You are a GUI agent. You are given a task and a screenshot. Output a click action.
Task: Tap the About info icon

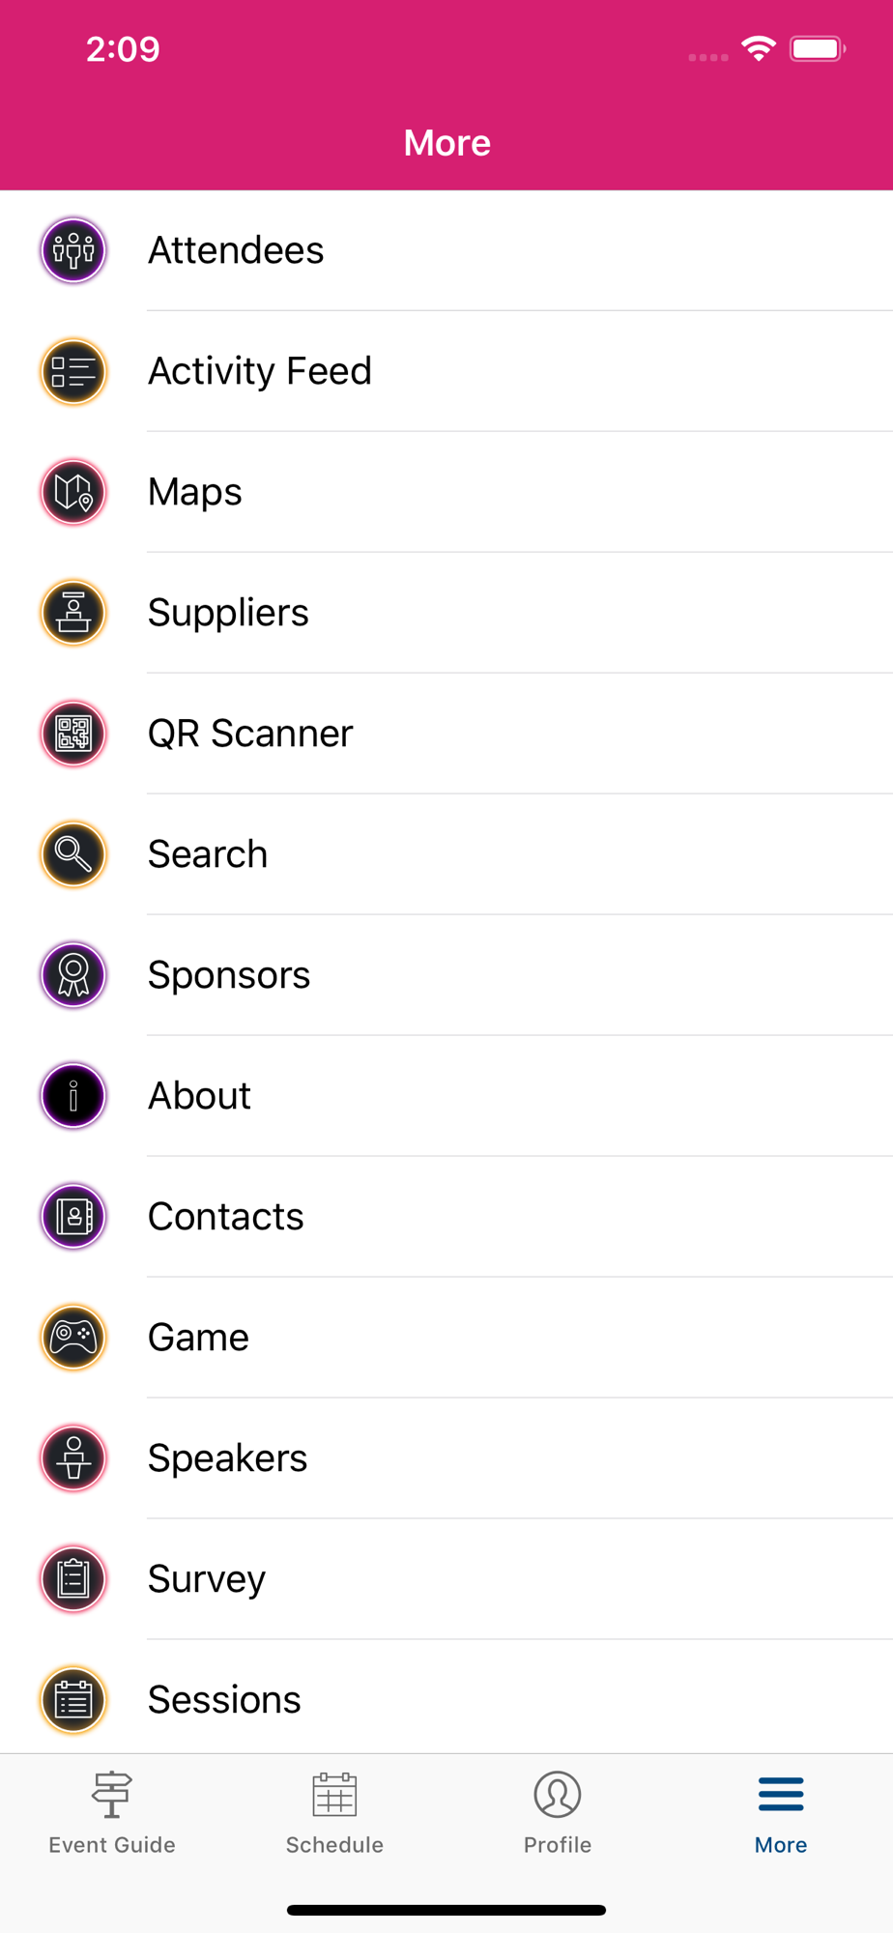coord(73,1096)
